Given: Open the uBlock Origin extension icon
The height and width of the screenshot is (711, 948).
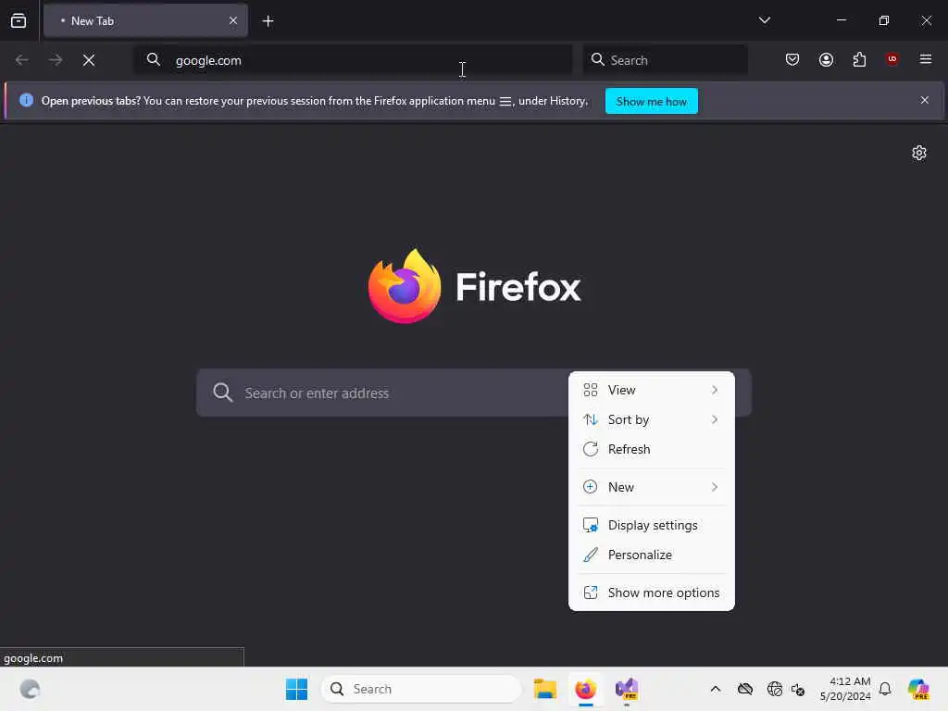Looking at the screenshot, I should click(892, 58).
